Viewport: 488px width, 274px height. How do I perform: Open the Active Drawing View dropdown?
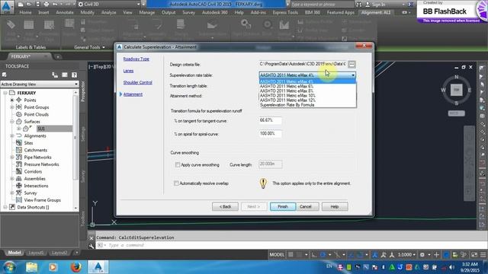(x=39, y=84)
